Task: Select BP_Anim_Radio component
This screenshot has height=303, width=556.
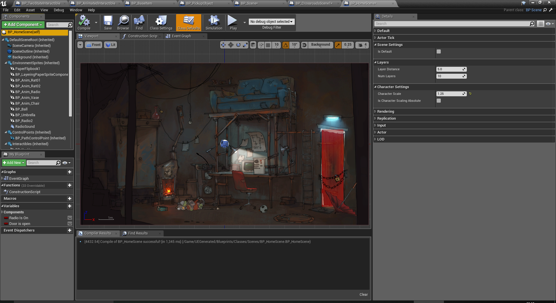Action: pos(28,92)
